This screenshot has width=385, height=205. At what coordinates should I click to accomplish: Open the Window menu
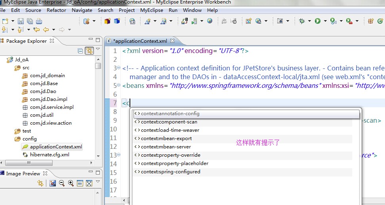tap(192, 10)
